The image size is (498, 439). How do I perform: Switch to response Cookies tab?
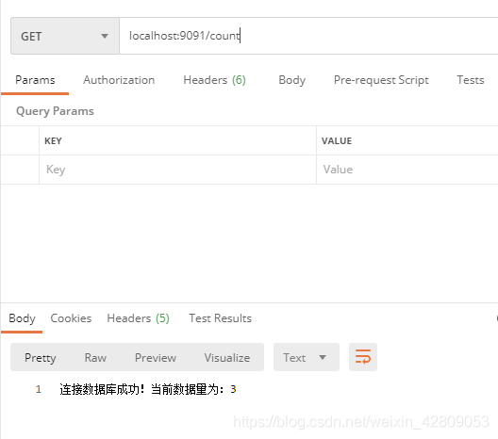point(71,318)
